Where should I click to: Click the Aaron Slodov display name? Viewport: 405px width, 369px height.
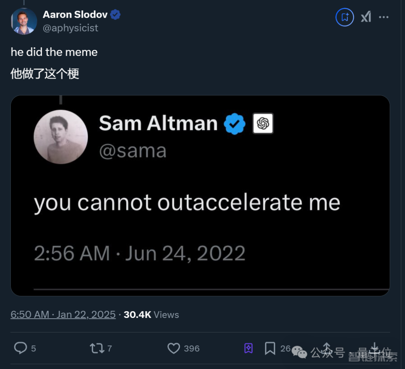(75, 15)
